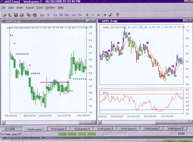Click the Print toolbar icon

[22, 15]
